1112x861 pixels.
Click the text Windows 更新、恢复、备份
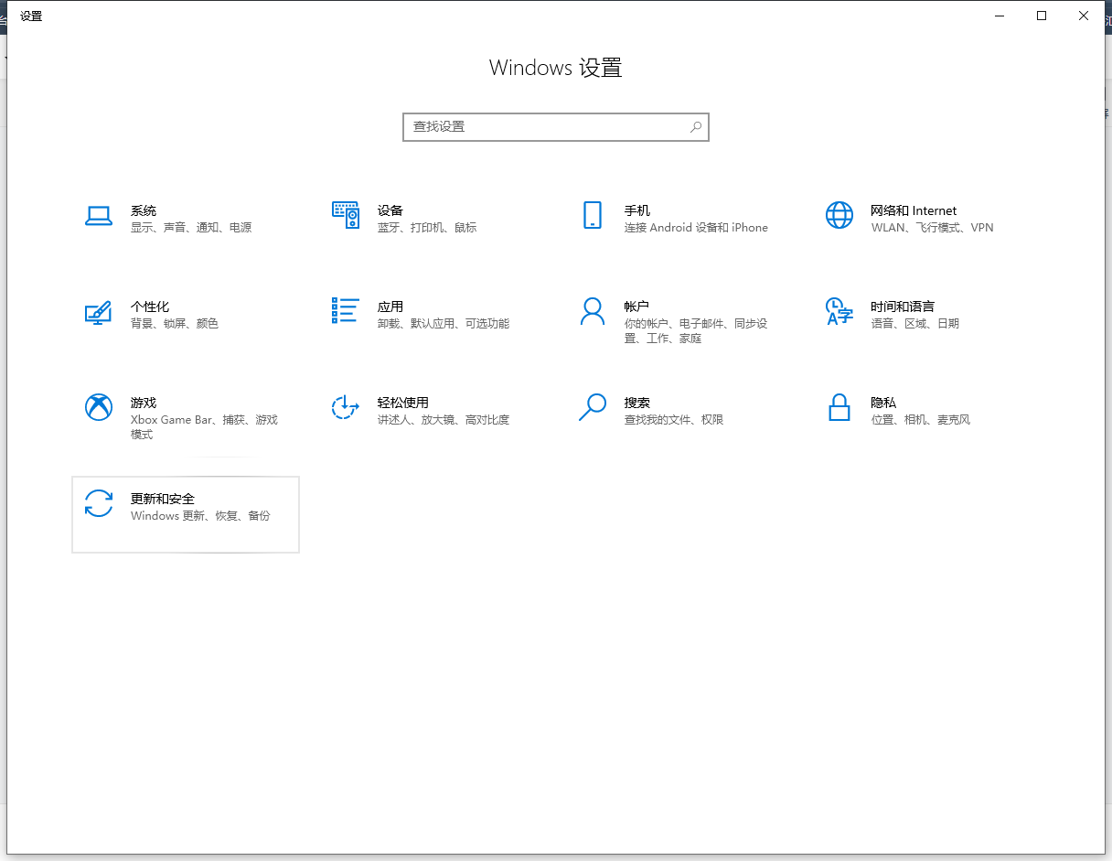(200, 516)
